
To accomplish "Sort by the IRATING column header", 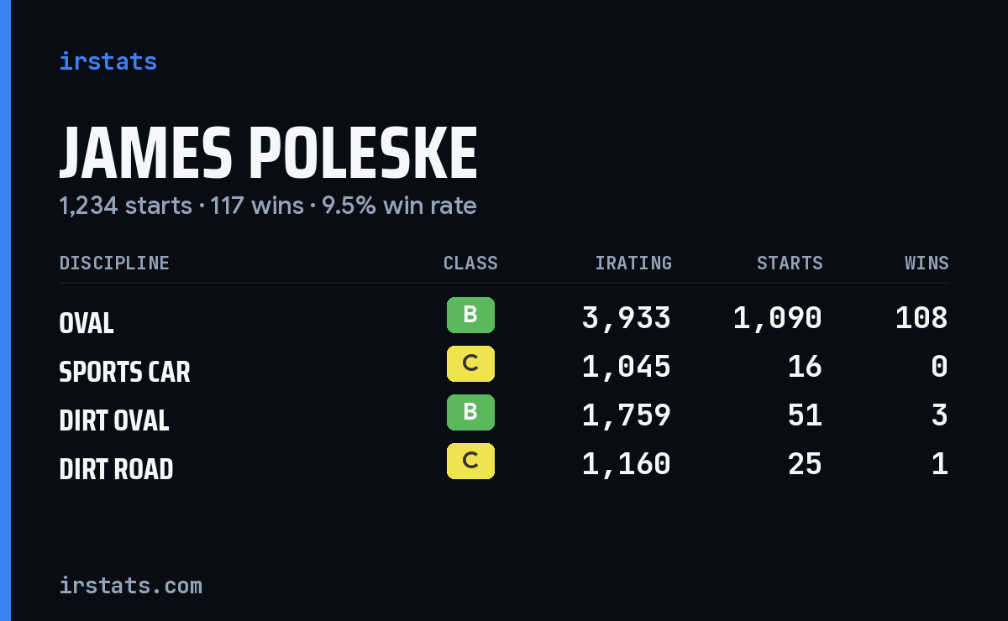I will (x=633, y=264).
